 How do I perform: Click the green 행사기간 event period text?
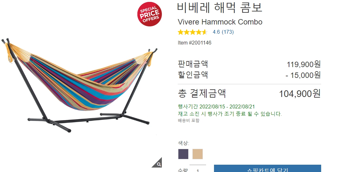tap(217, 107)
